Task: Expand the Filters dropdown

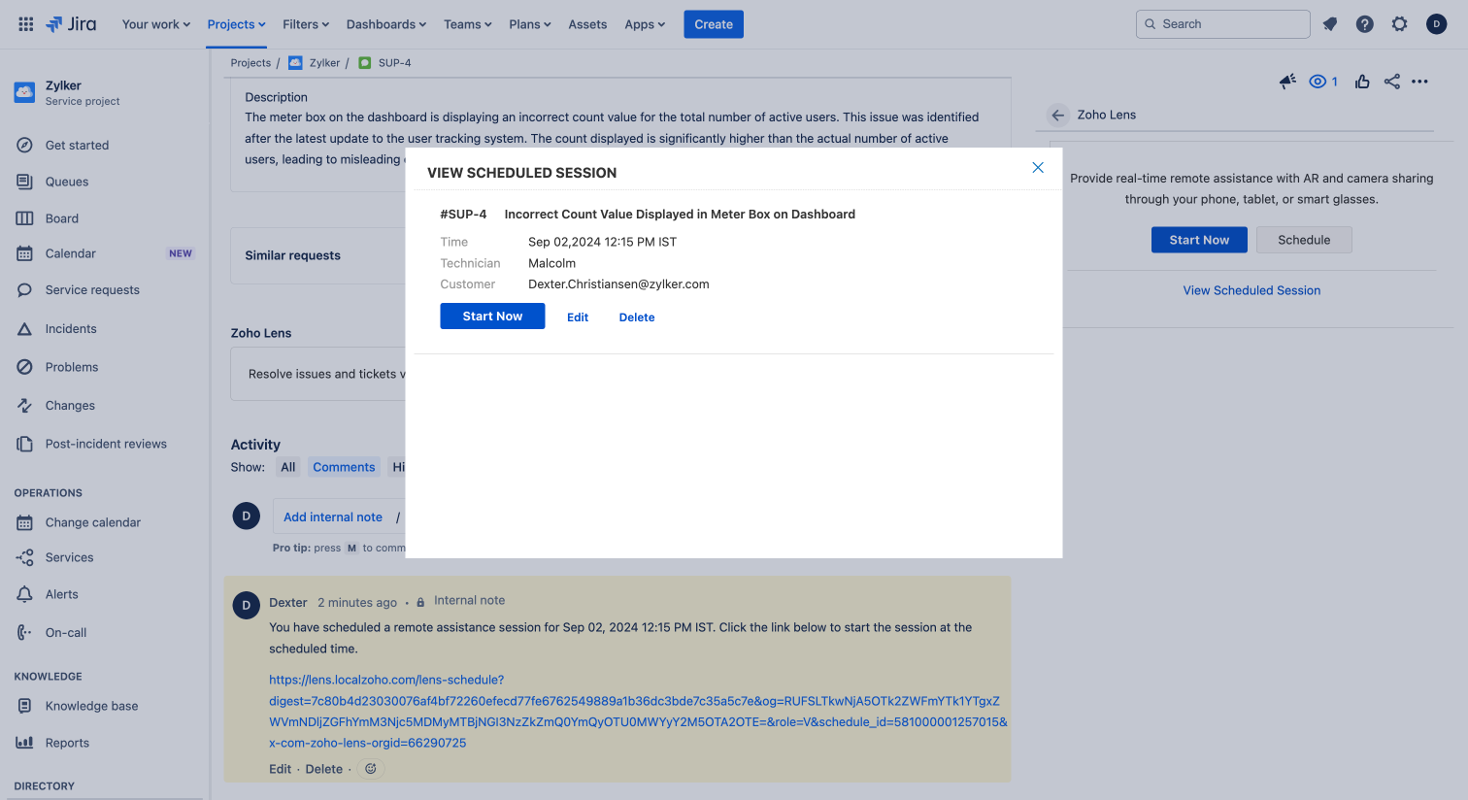Action: click(x=306, y=24)
